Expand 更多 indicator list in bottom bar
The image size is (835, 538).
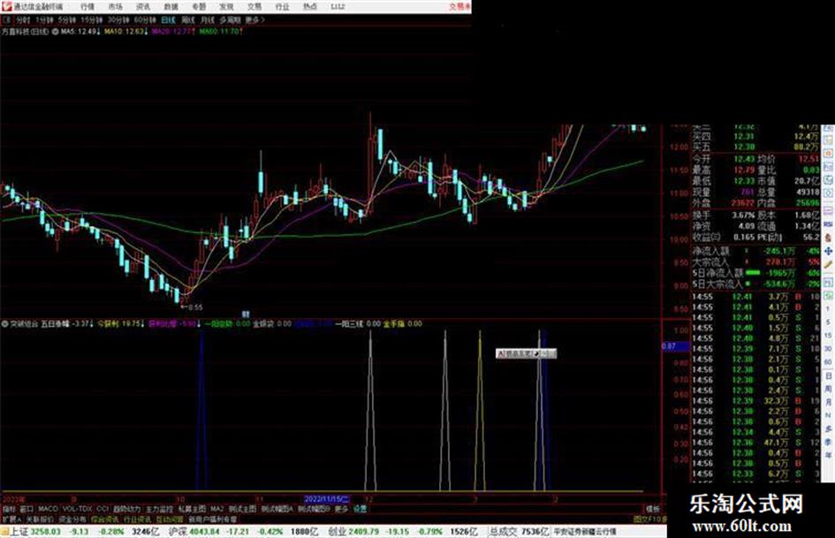341,509
